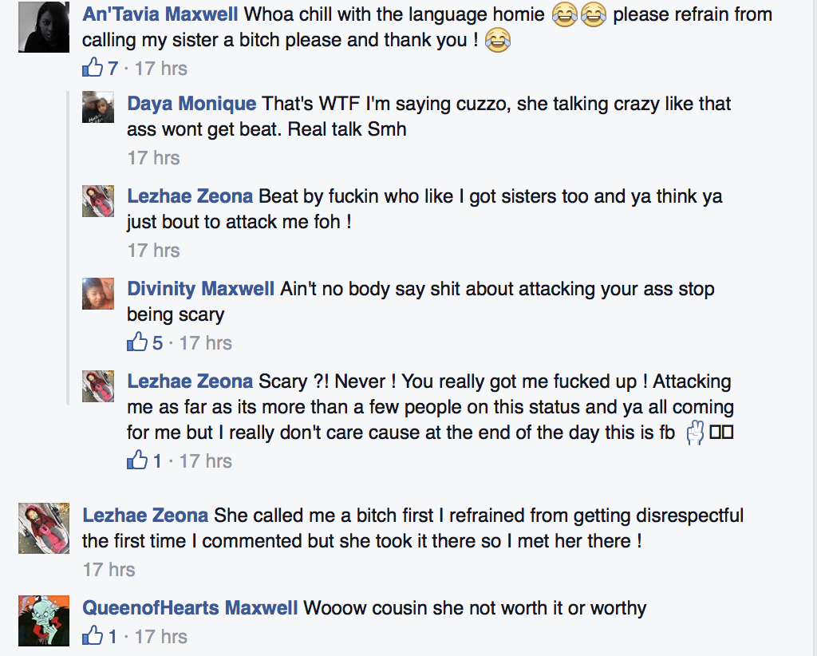This screenshot has width=817, height=656.
Task: Open Daya Monique's avatar thumbnail
Action: [x=98, y=107]
